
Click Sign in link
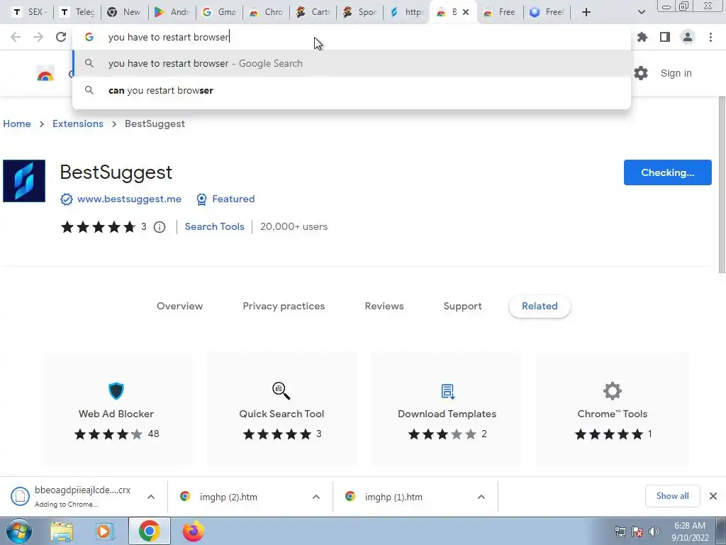click(x=676, y=73)
